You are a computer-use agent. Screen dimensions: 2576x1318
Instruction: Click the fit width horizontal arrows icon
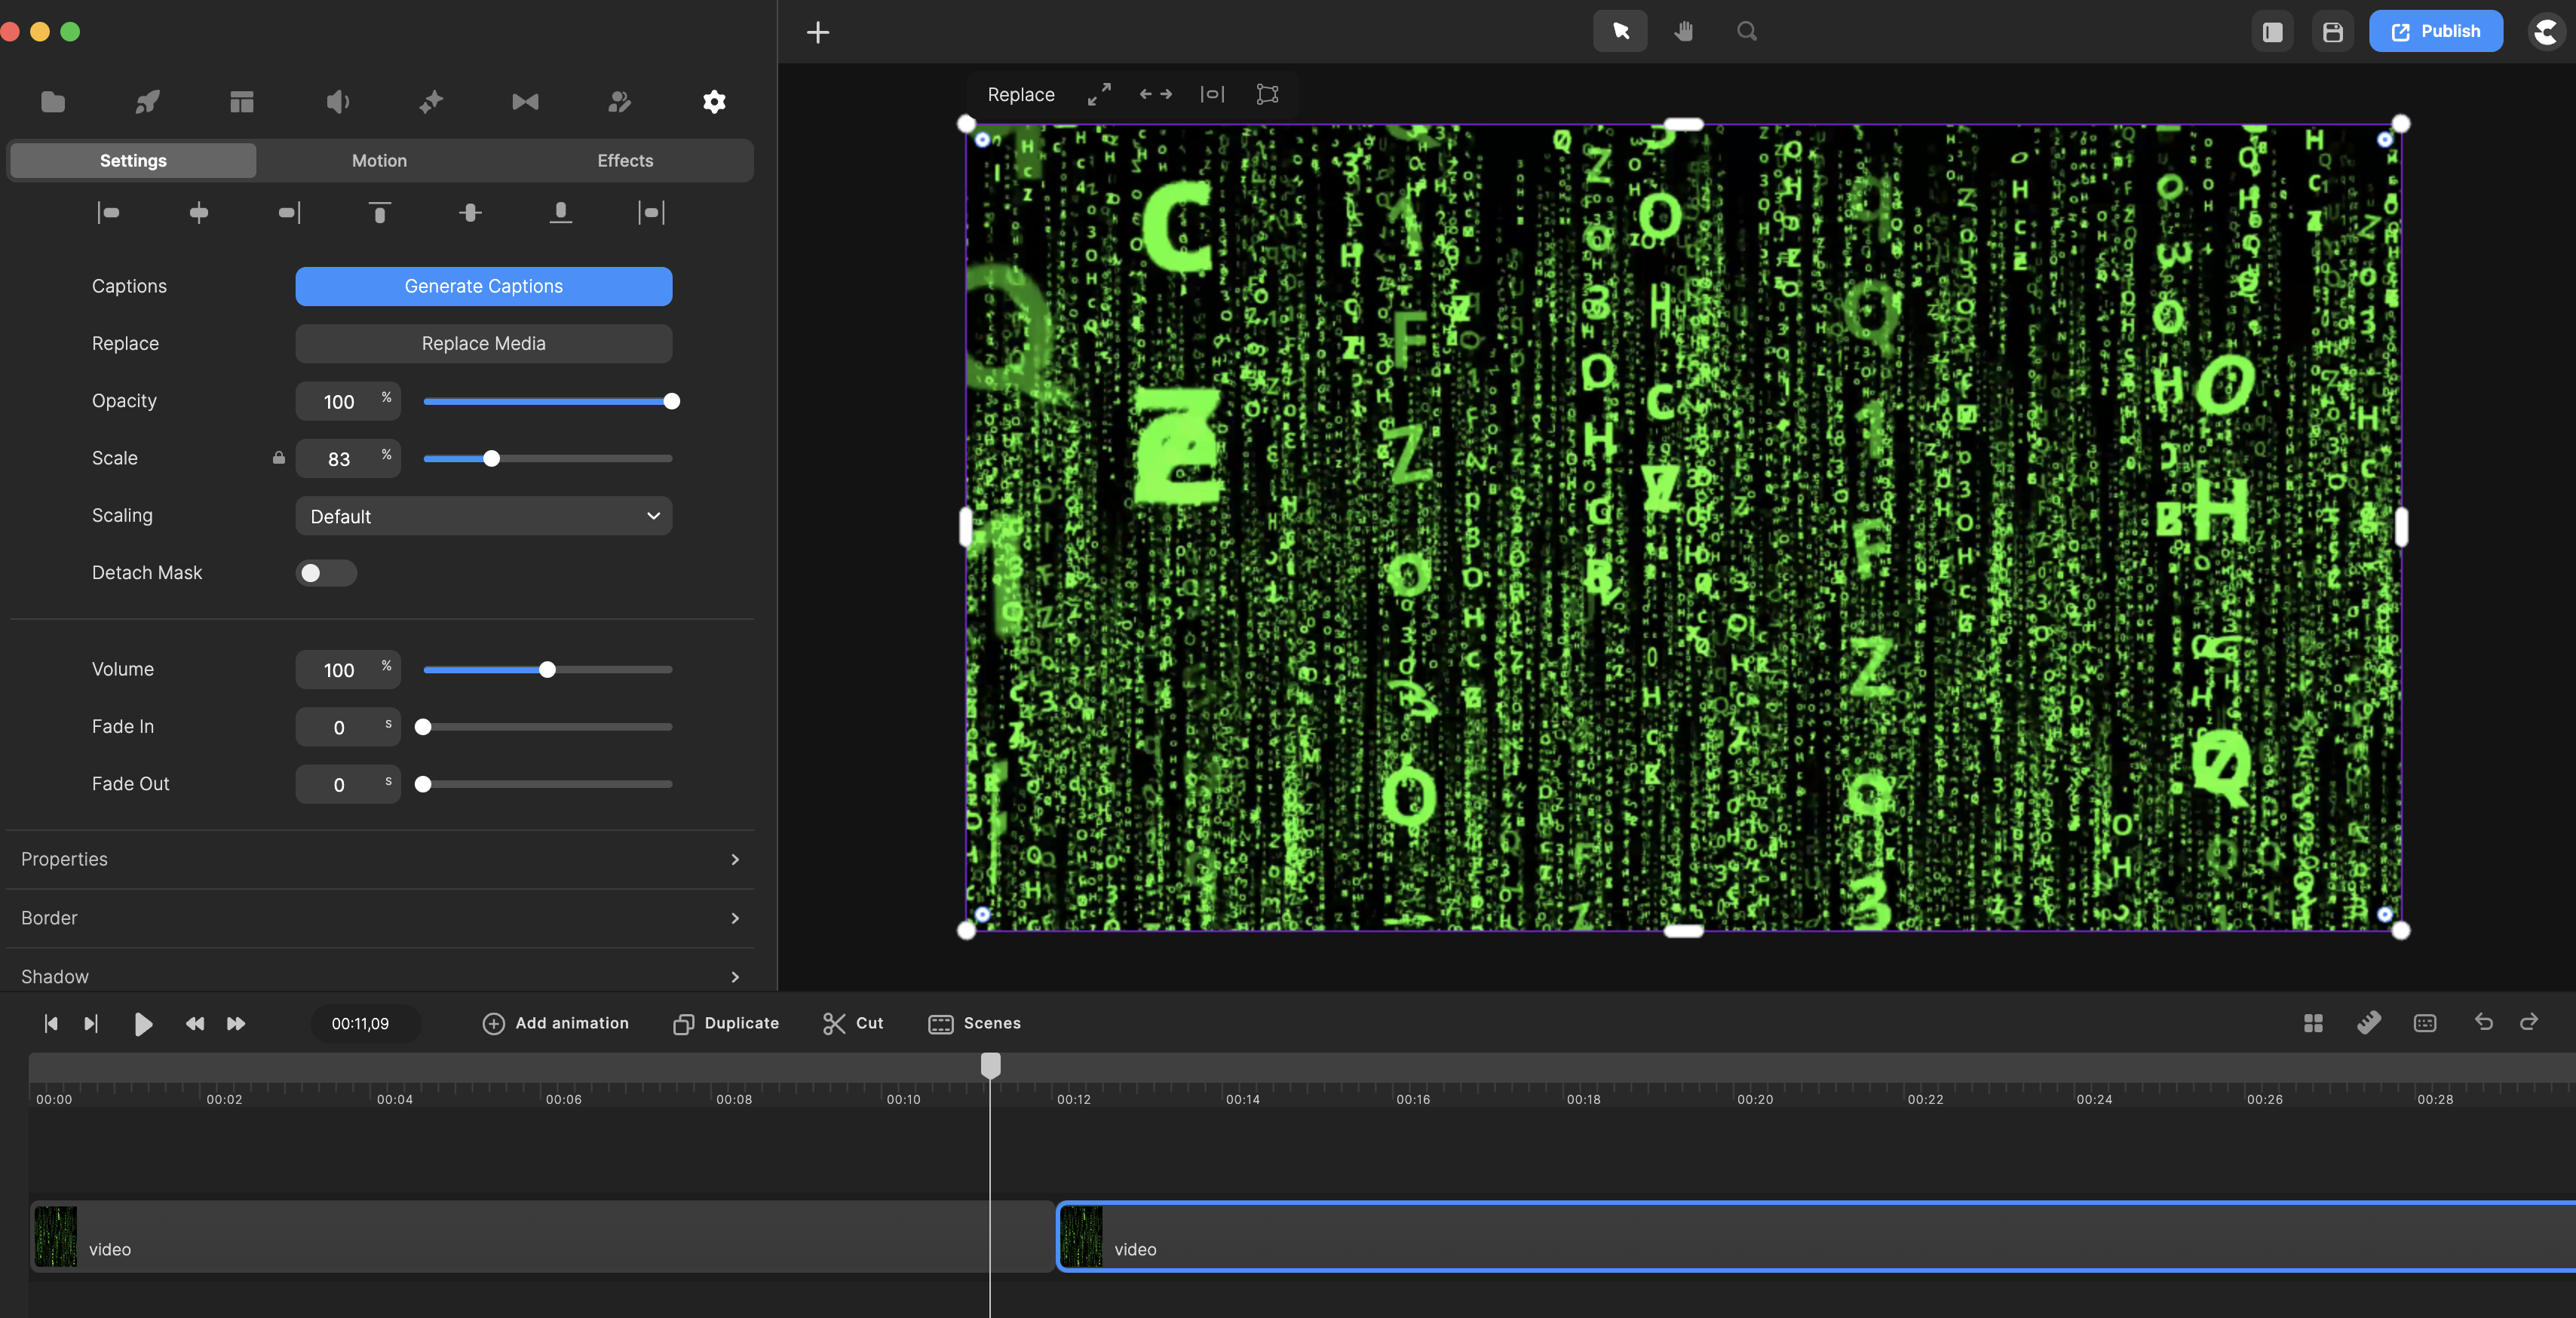click(x=1156, y=94)
